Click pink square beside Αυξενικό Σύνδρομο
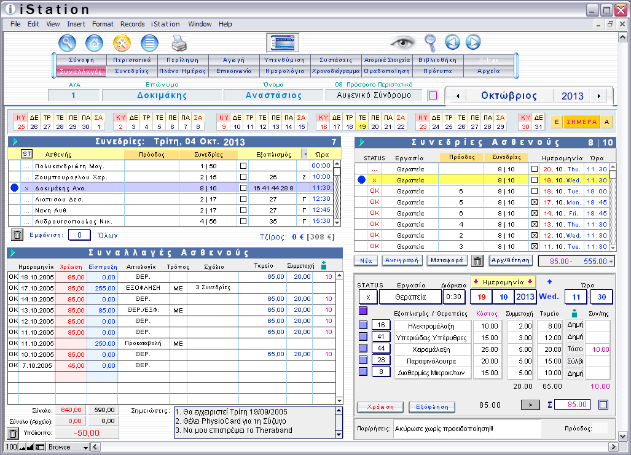631x455 pixels. tap(433, 96)
